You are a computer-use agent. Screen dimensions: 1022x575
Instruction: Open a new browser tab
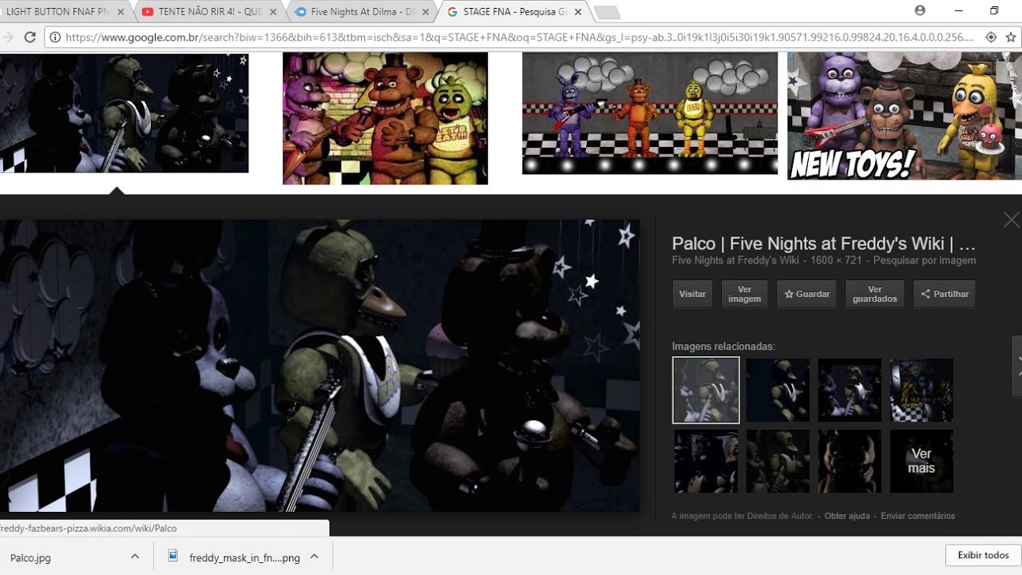click(607, 12)
